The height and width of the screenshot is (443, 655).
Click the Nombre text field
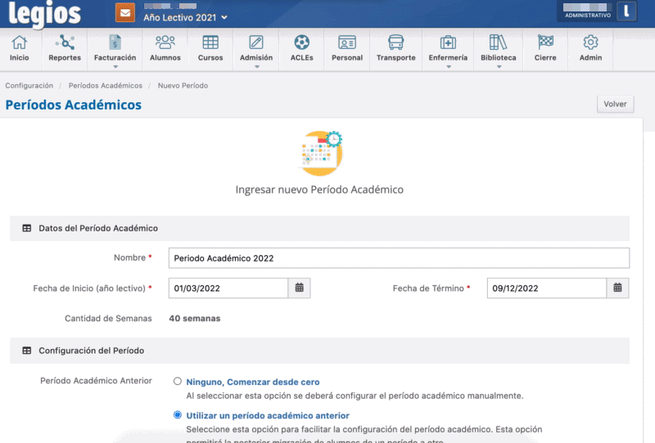point(399,257)
